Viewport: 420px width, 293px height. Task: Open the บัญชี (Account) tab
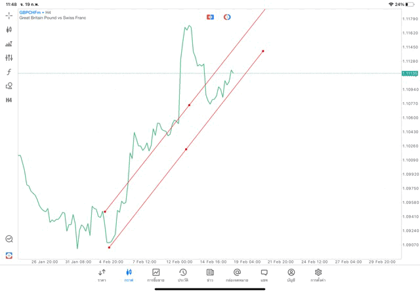(291, 275)
